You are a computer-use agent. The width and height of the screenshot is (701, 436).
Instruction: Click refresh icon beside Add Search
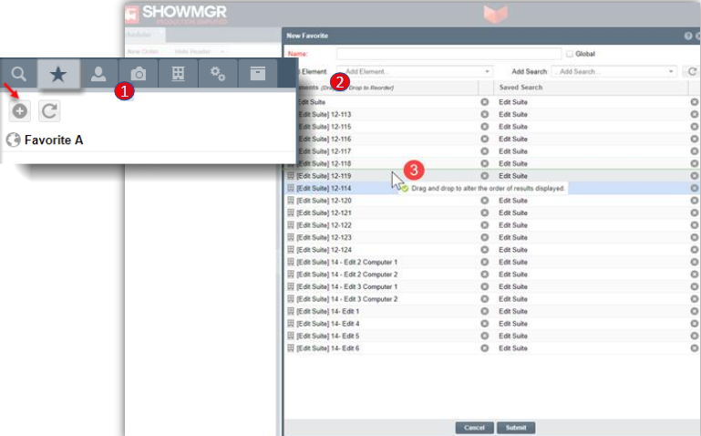coord(692,71)
